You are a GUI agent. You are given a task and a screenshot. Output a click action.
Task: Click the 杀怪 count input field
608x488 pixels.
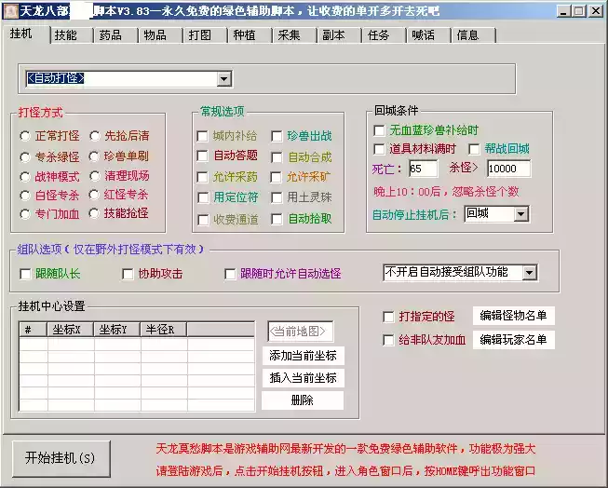[508, 169]
